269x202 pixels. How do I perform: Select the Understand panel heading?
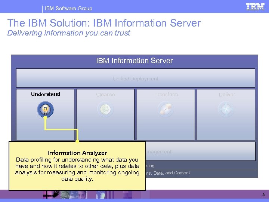pos(46,94)
